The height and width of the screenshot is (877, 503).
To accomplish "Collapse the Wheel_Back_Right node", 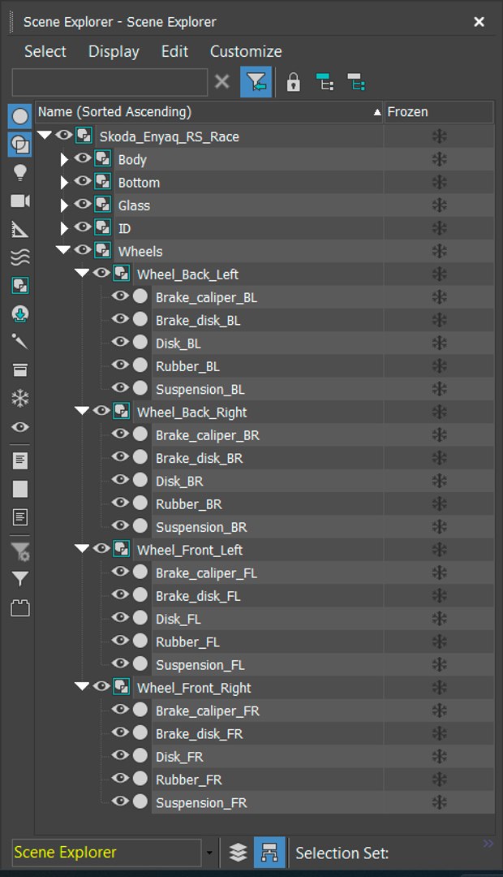I will click(x=82, y=411).
